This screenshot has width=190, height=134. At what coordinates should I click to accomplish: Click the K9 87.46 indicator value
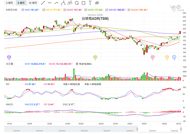[x=30, y=84]
